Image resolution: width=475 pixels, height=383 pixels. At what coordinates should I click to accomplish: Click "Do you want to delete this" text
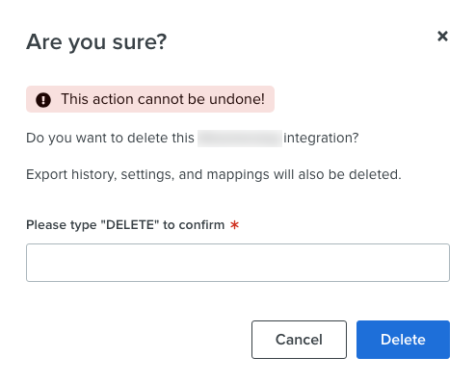(110, 139)
